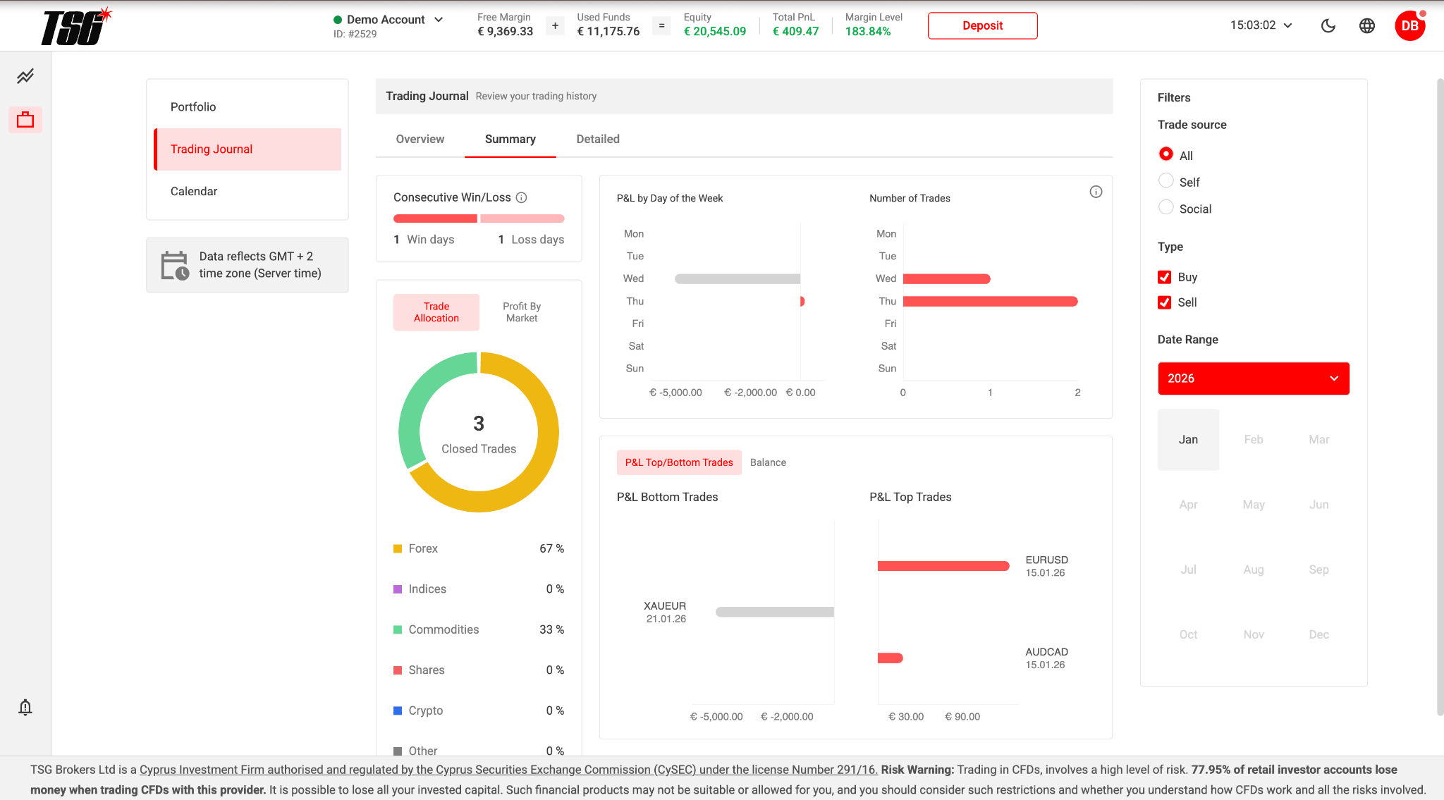
Task: Click the Consecutive Win/Loss info icon
Action: pos(522,197)
